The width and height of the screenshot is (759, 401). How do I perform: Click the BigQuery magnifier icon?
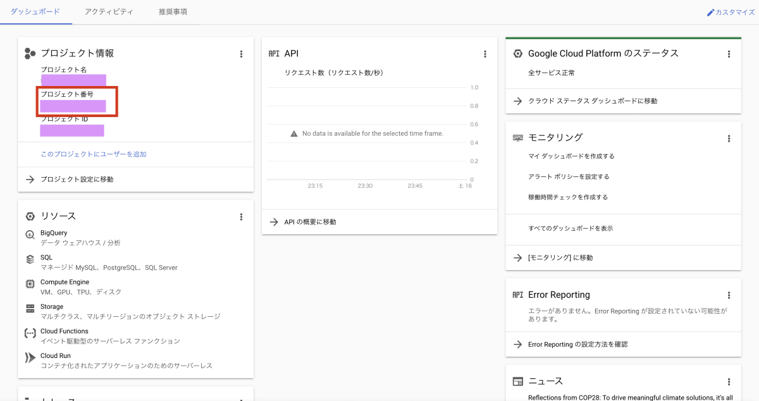pos(30,235)
